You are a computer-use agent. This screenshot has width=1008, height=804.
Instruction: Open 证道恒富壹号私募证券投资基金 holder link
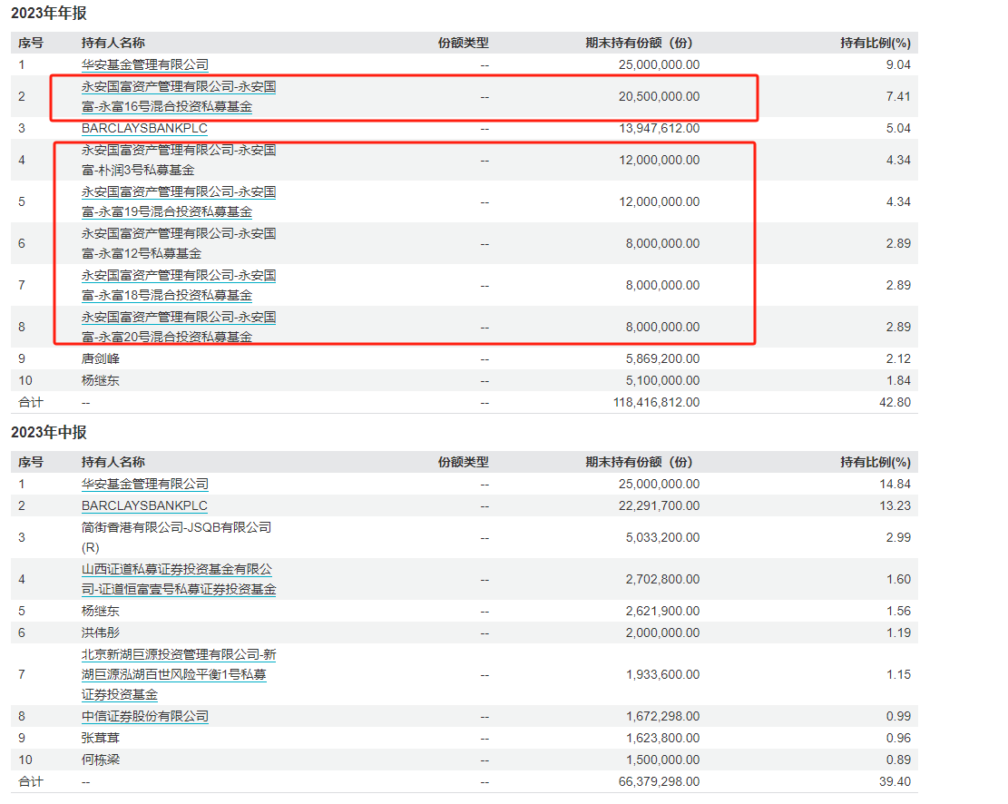[179, 580]
